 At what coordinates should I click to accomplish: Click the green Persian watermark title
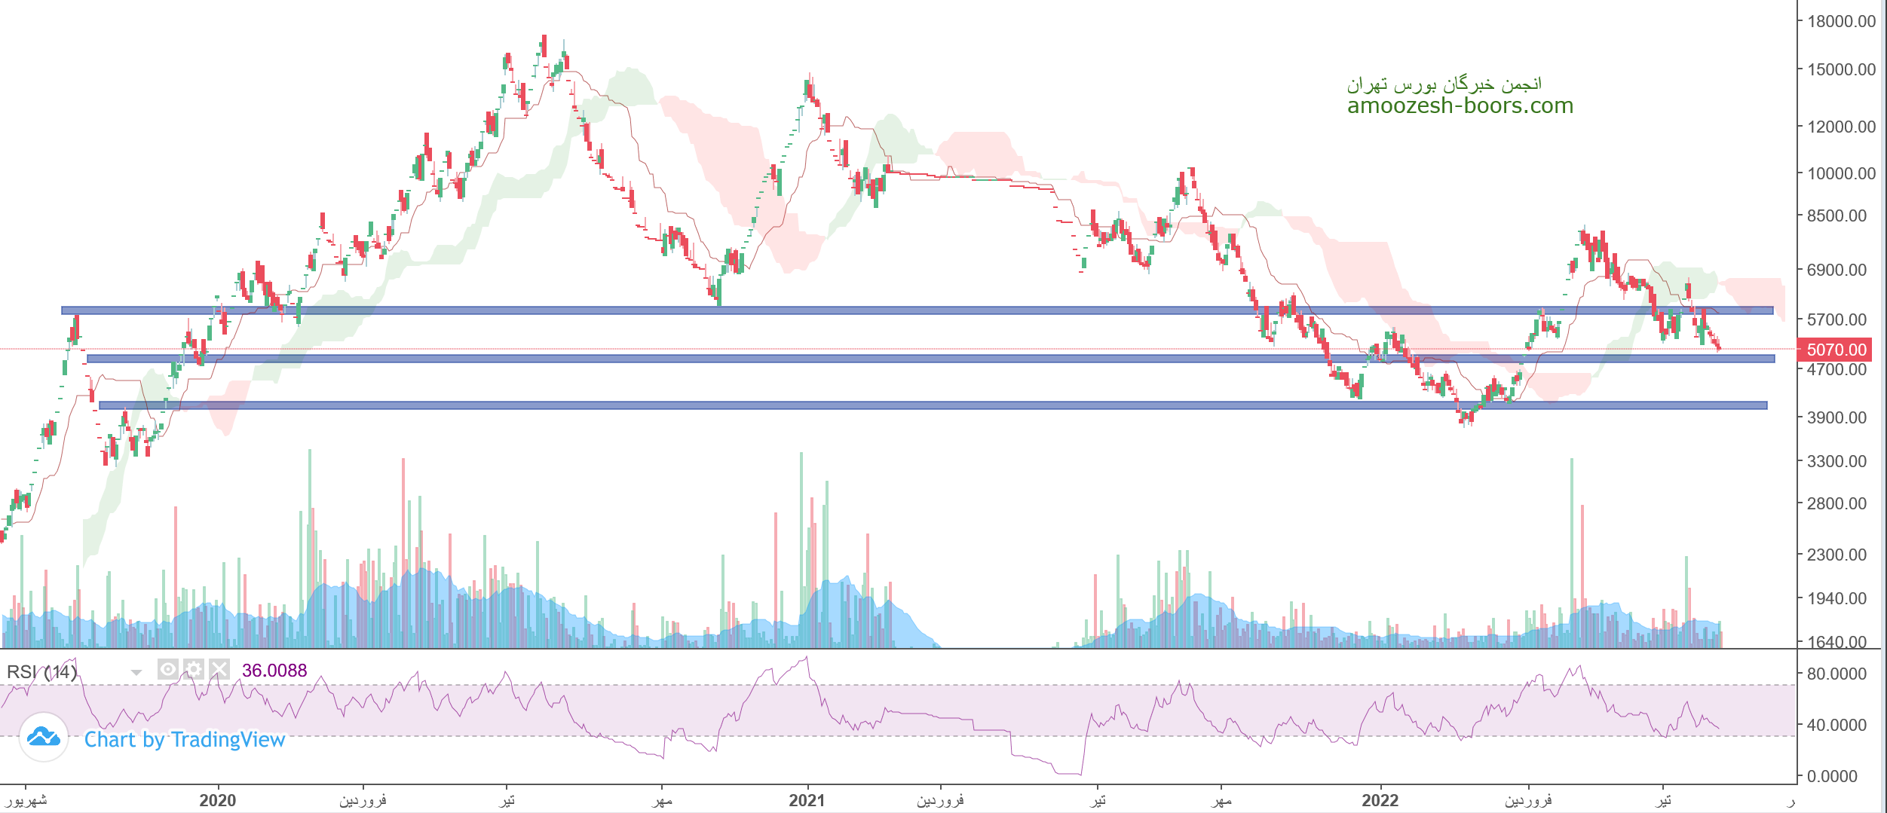[1444, 83]
